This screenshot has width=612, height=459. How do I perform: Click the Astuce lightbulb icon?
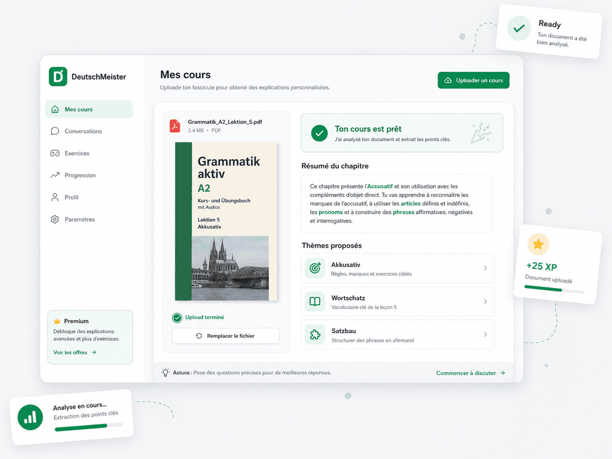point(165,372)
